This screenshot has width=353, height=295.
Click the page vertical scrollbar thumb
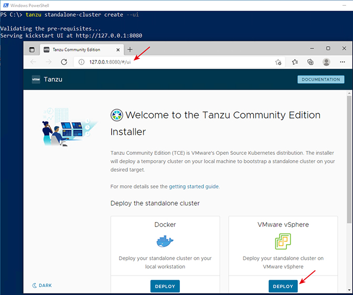pyautogui.click(x=349, y=160)
